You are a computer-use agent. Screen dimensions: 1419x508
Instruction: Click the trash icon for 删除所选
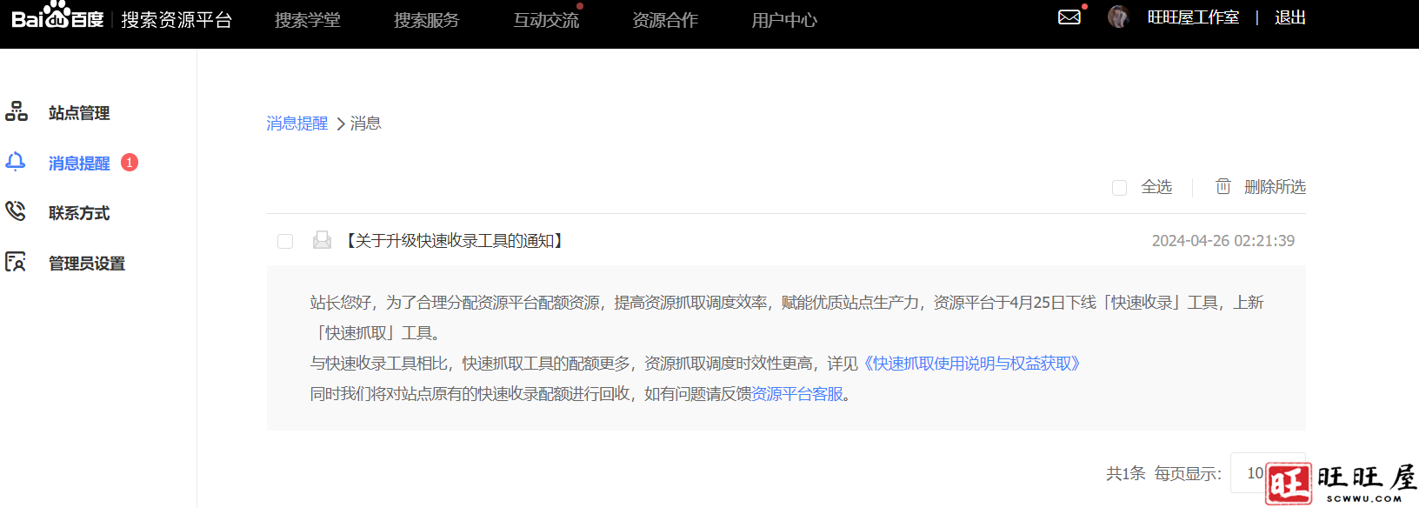1222,186
